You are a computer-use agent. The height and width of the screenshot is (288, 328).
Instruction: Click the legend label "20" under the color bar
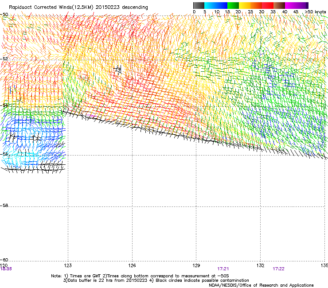pos(238,12)
